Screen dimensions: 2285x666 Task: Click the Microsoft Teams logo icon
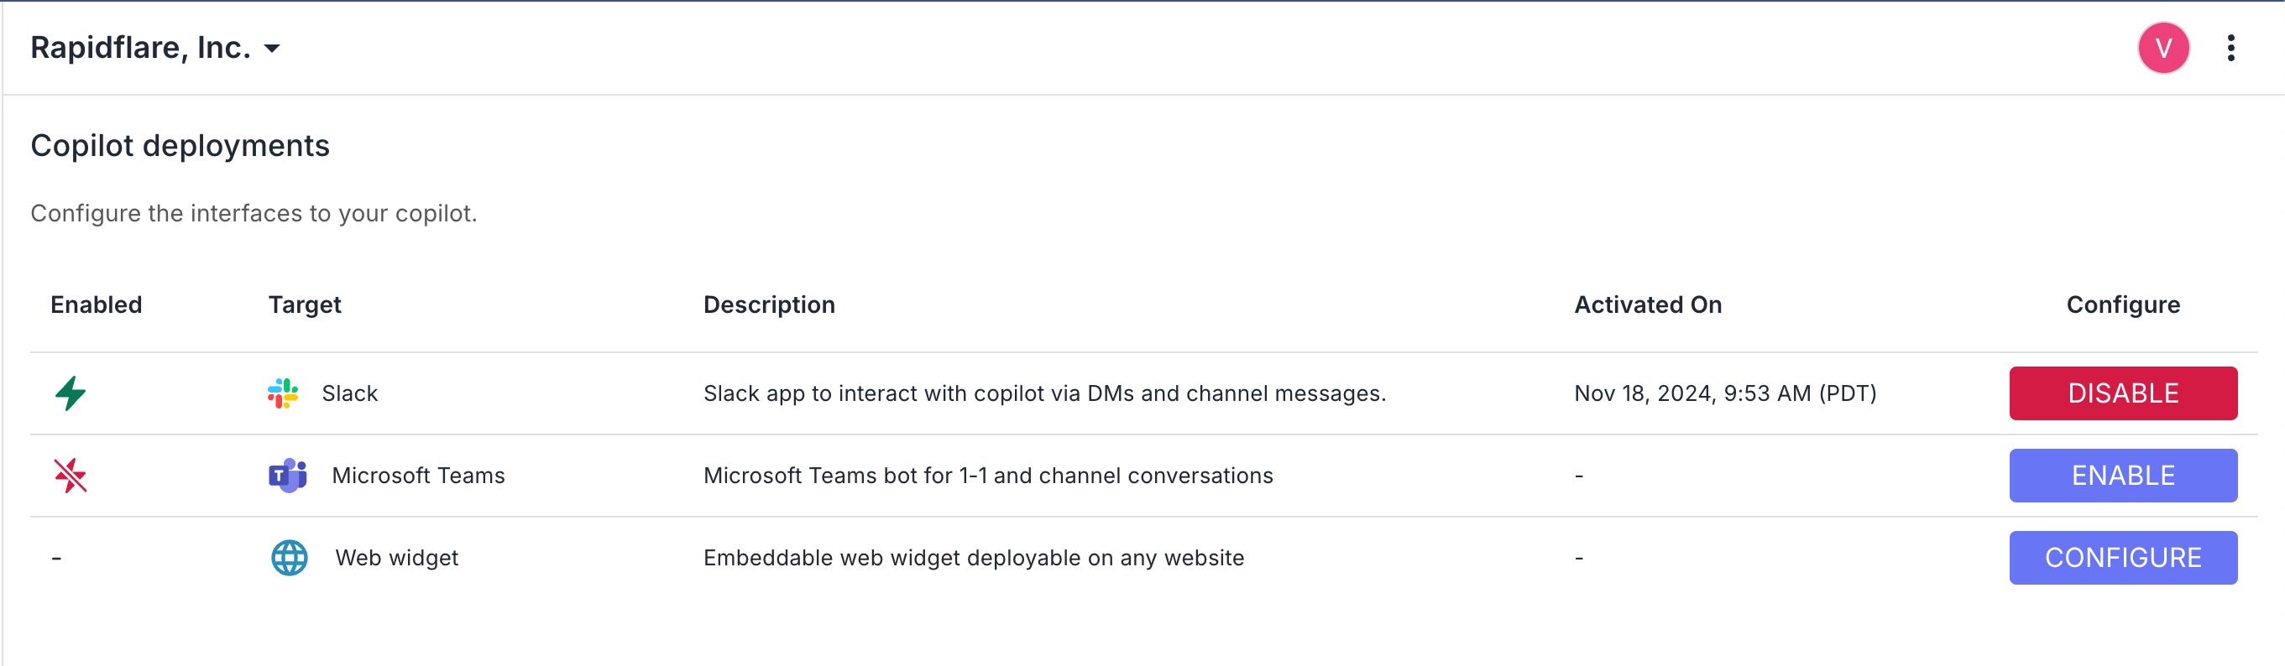(x=287, y=476)
